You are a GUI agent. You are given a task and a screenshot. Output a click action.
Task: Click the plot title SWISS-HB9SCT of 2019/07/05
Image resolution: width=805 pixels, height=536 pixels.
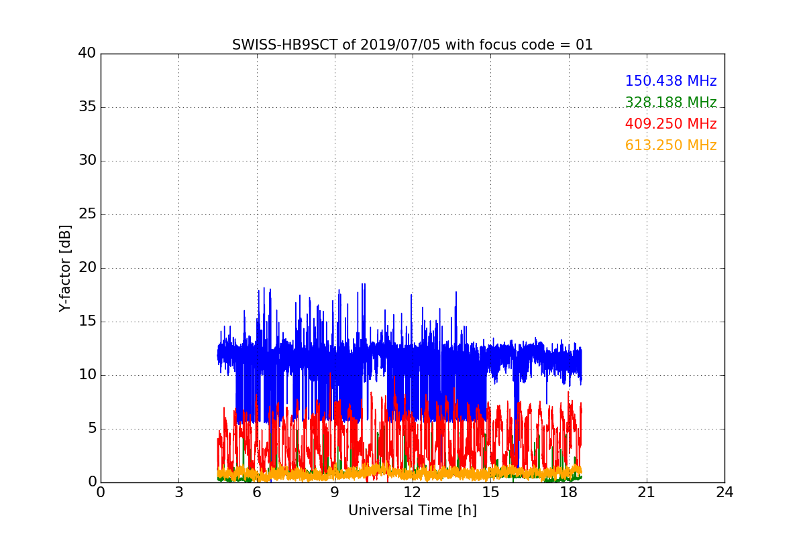(413, 45)
